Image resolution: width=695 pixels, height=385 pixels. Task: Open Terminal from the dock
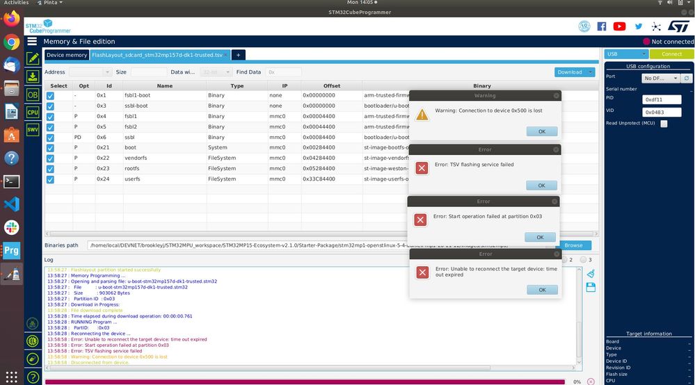pos(12,181)
